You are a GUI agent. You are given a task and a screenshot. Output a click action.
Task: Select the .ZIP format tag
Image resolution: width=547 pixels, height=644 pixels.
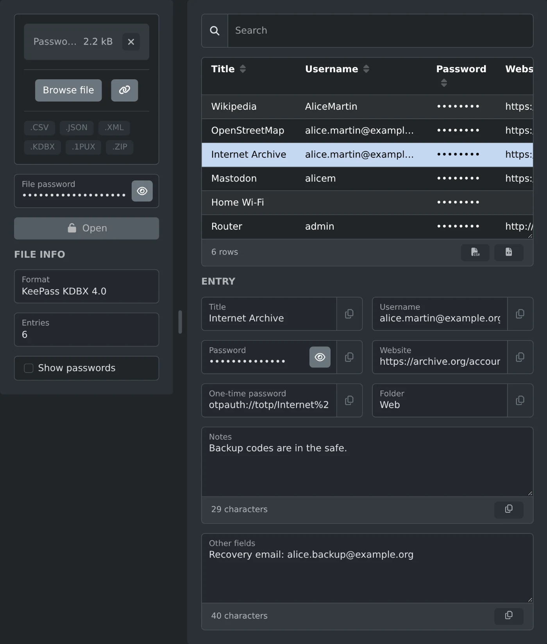coord(120,147)
